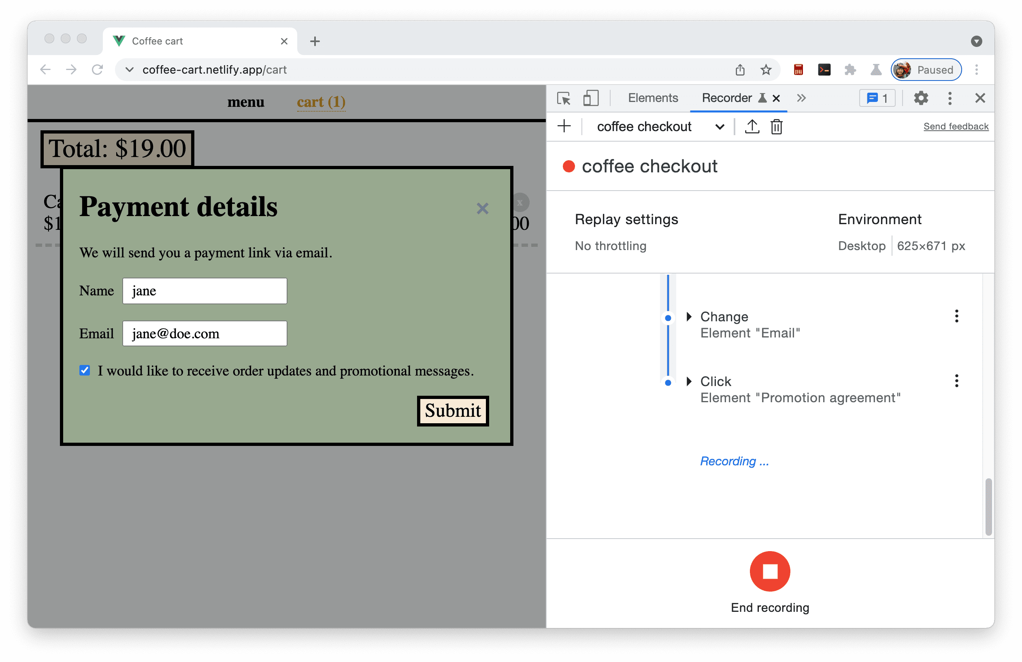Click the Name input field
The image size is (1022, 662).
(205, 291)
